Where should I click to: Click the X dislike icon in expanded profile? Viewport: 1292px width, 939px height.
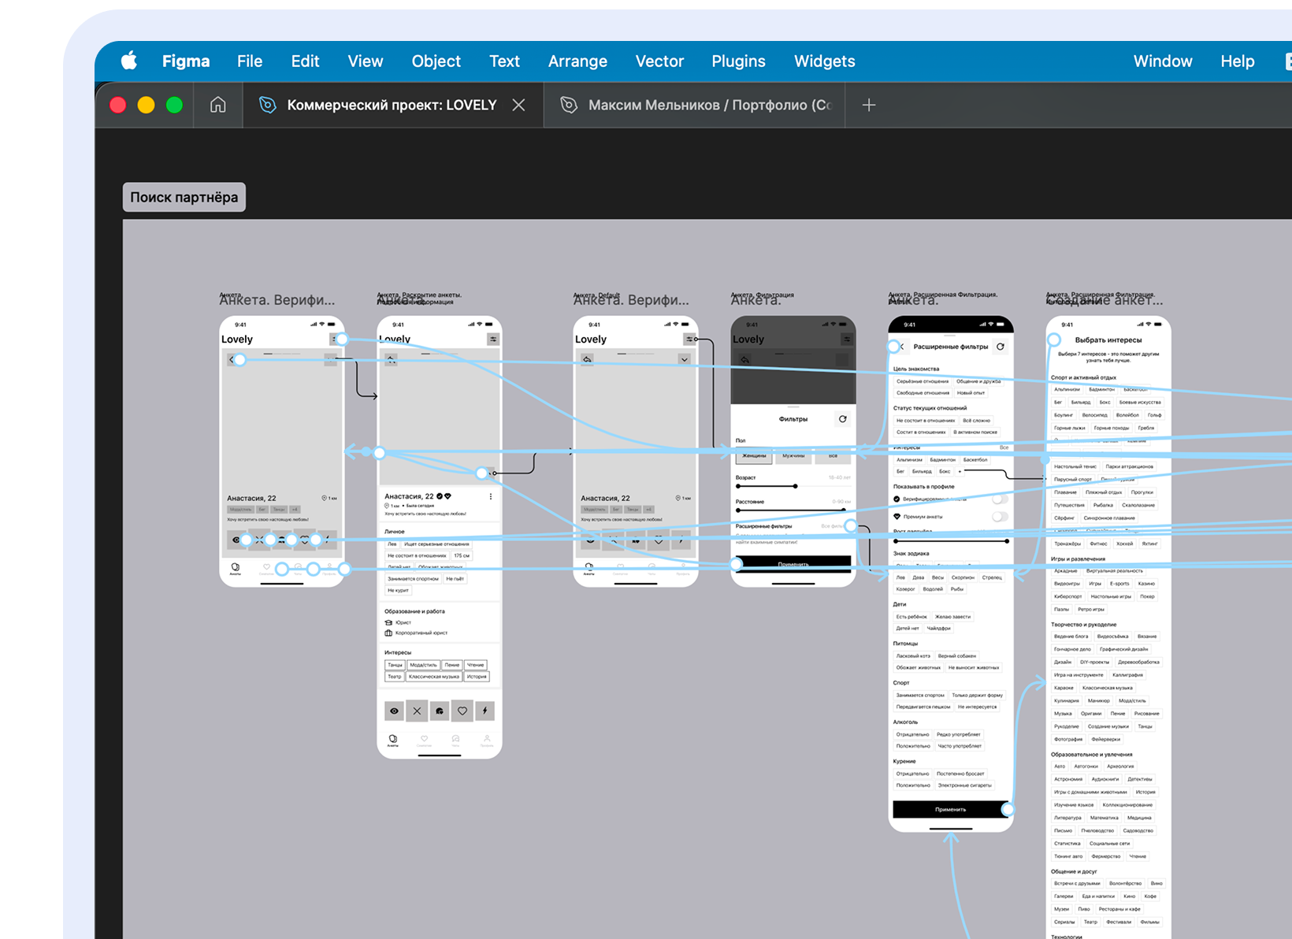pyautogui.click(x=417, y=711)
